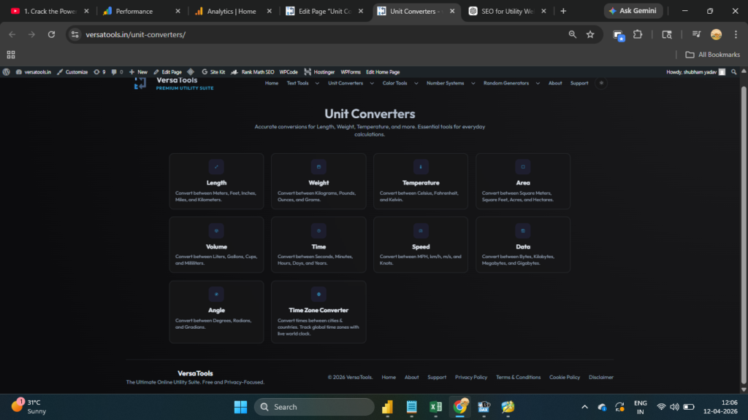Click Customize in admin bar
The width and height of the screenshot is (748, 420).
[x=72, y=72]
